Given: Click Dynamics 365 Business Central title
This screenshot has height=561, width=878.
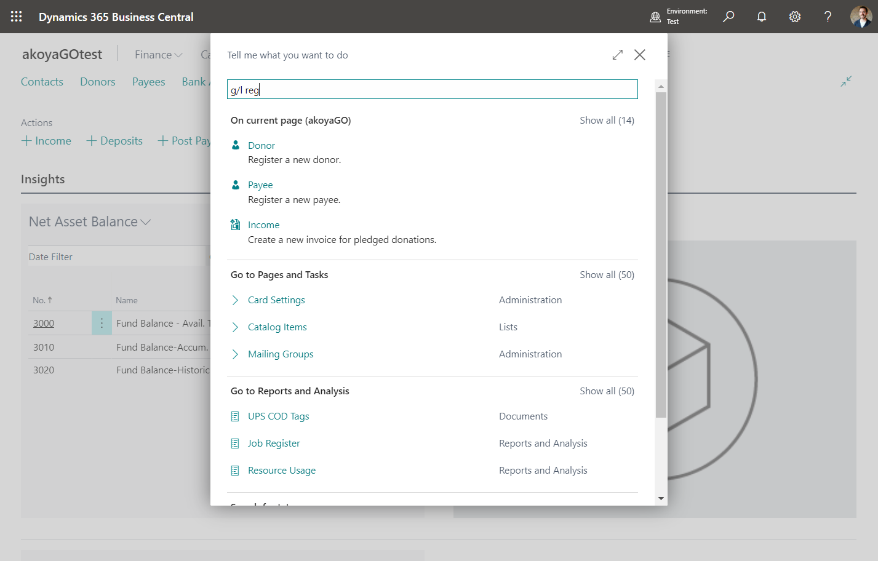Looking at the screenshot, I should tap(116, 17).
